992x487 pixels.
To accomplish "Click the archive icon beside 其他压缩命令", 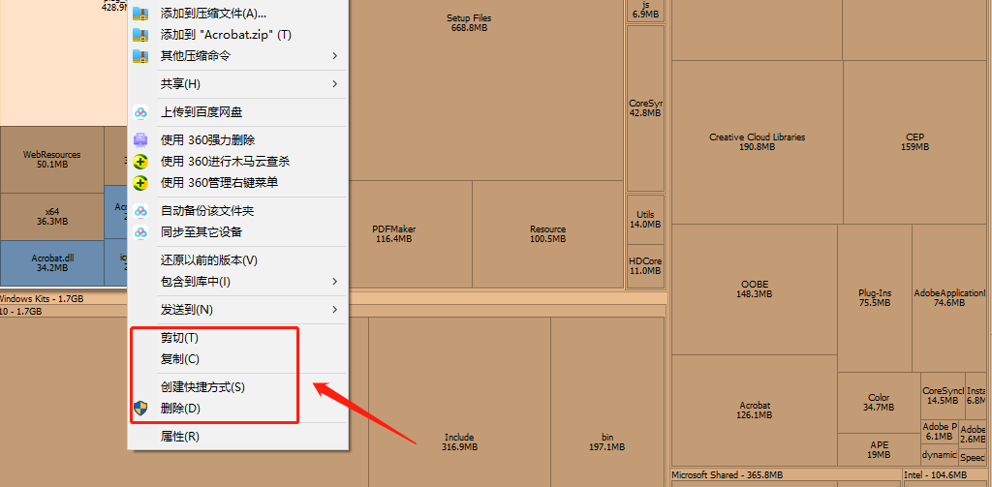I will click(139, 55).
